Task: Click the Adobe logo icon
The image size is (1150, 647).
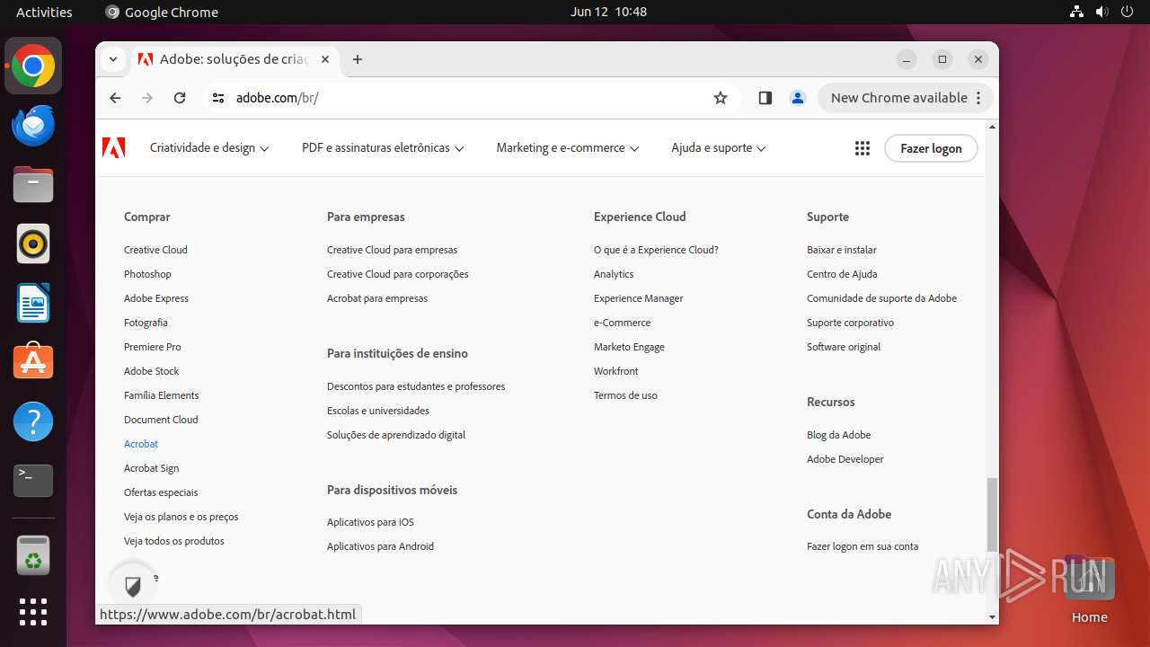Action: click(114, 148)
